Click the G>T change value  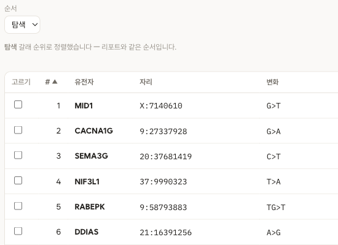(x=273, y=106)
